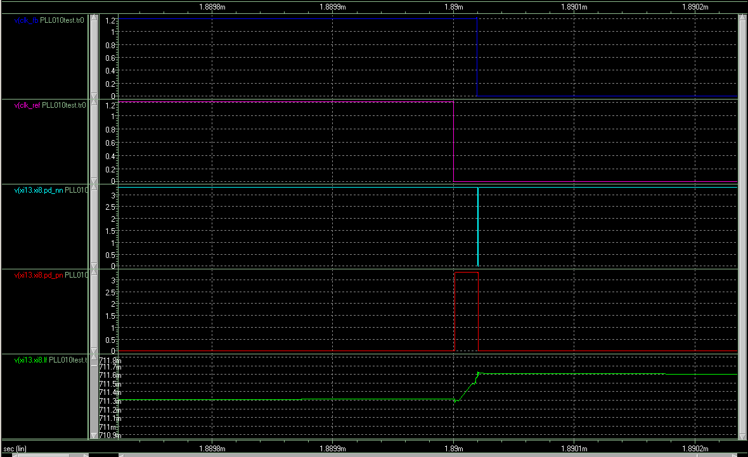
Task: Click the top of red pd_pn pulse
Action: click(467, 273)
